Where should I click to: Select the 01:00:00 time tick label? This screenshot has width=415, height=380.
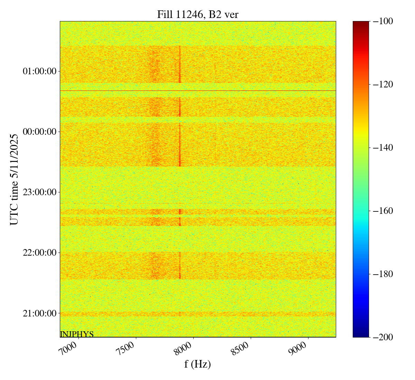pos(39,72)
